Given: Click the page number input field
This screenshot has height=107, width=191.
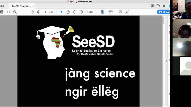Looking at the screenshot, I should [46, 12].
